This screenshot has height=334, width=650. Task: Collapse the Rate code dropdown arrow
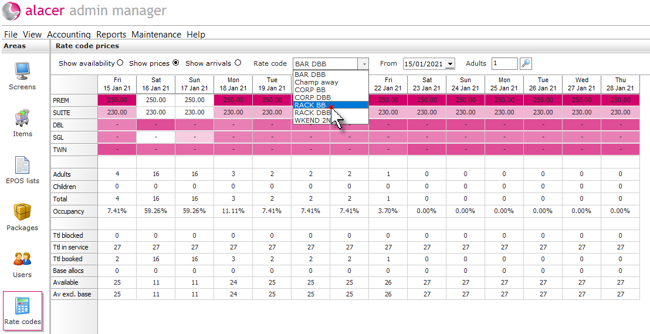coord(364,64)
